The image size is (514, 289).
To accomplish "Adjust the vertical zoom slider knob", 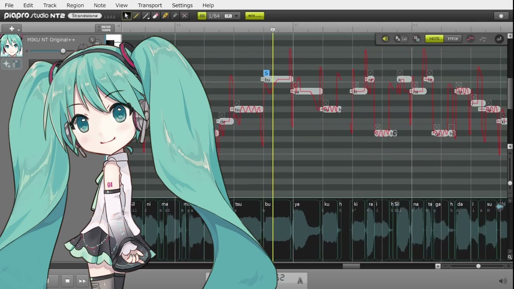I will (510, 183).
